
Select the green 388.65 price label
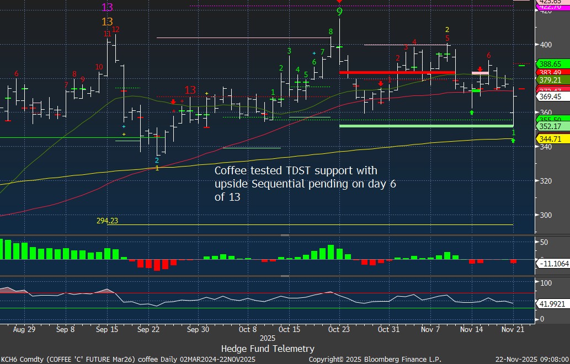[x=550, y=64]
